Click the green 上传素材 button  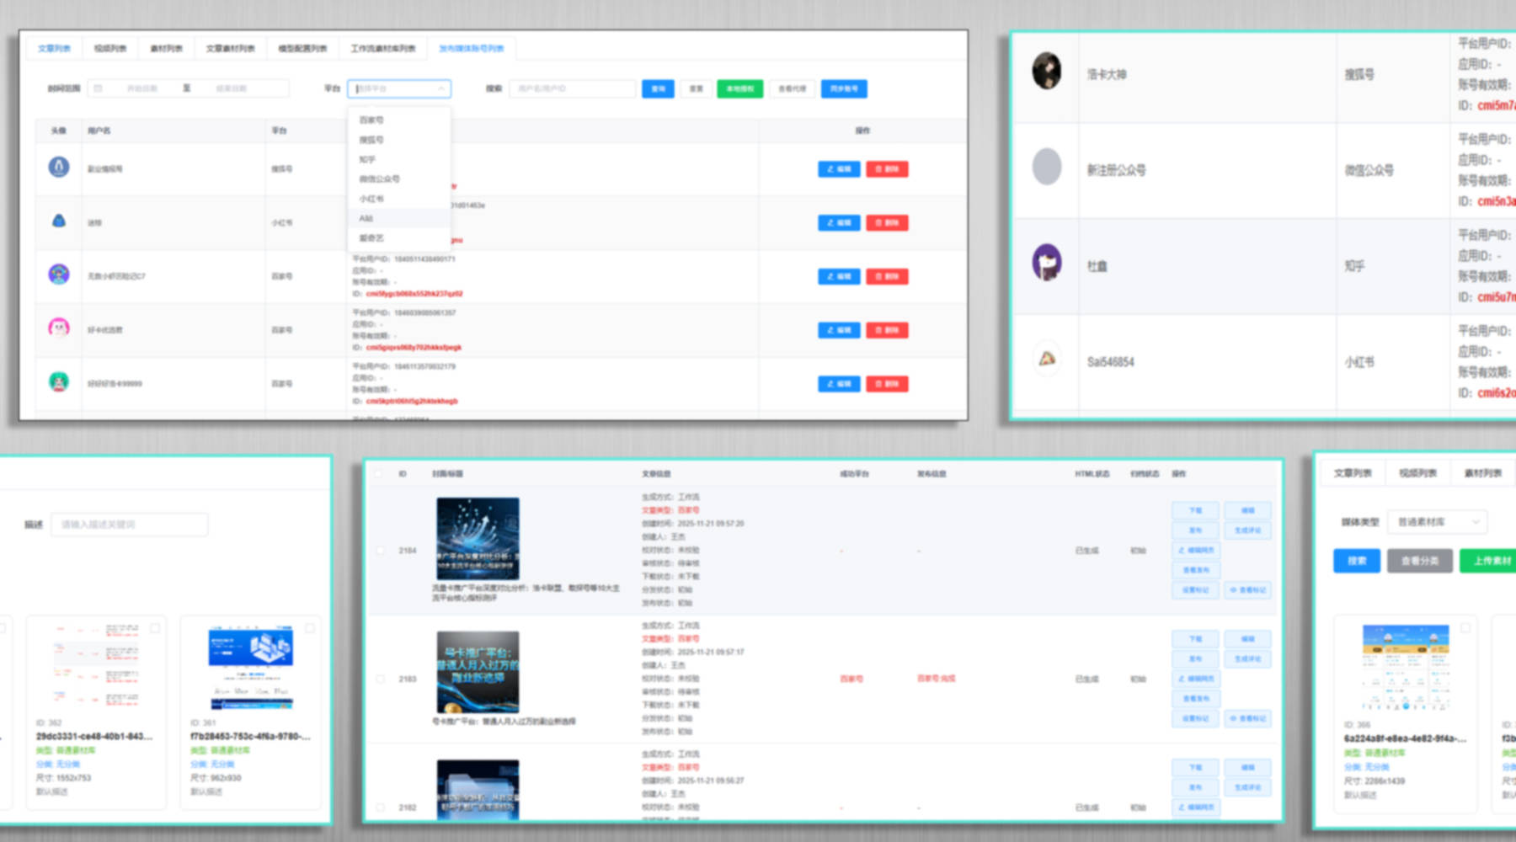pos(1489,561)
